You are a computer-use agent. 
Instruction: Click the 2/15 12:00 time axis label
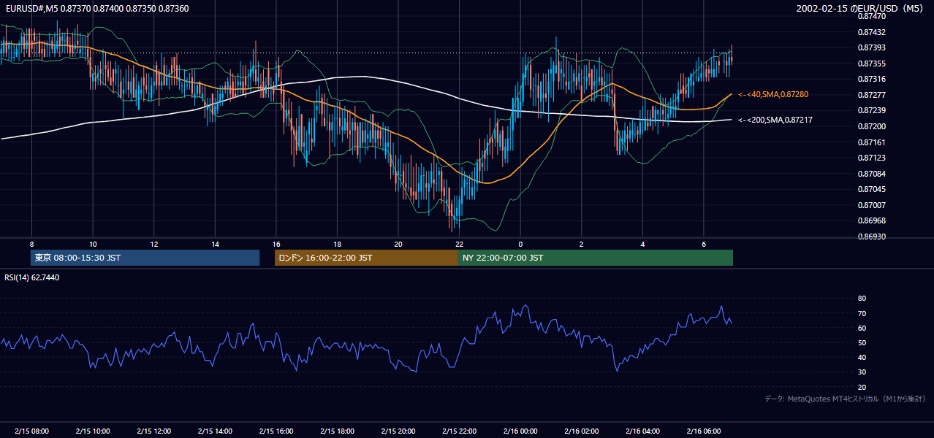click(x=153, y=431)
